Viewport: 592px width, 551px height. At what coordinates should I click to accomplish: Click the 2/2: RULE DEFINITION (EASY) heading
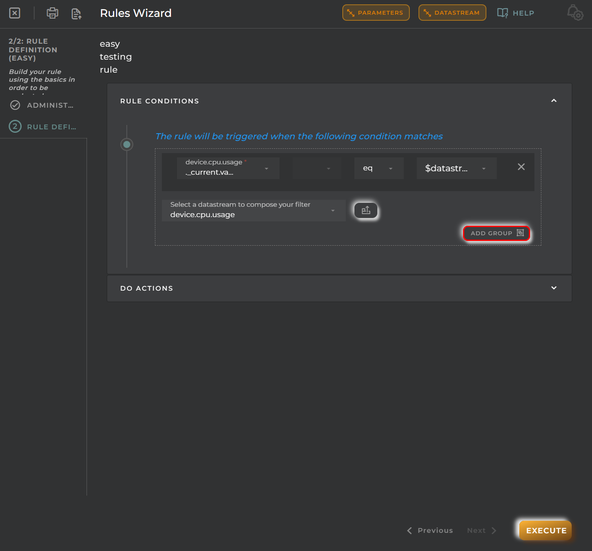(33, 50)
